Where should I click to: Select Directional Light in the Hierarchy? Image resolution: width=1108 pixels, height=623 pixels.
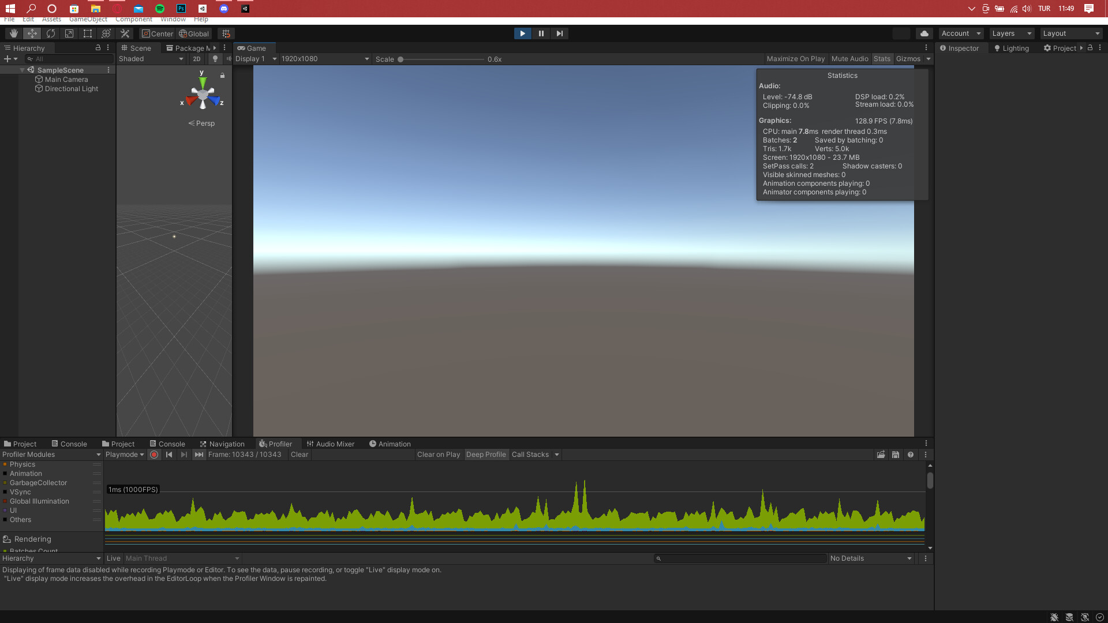72,89
